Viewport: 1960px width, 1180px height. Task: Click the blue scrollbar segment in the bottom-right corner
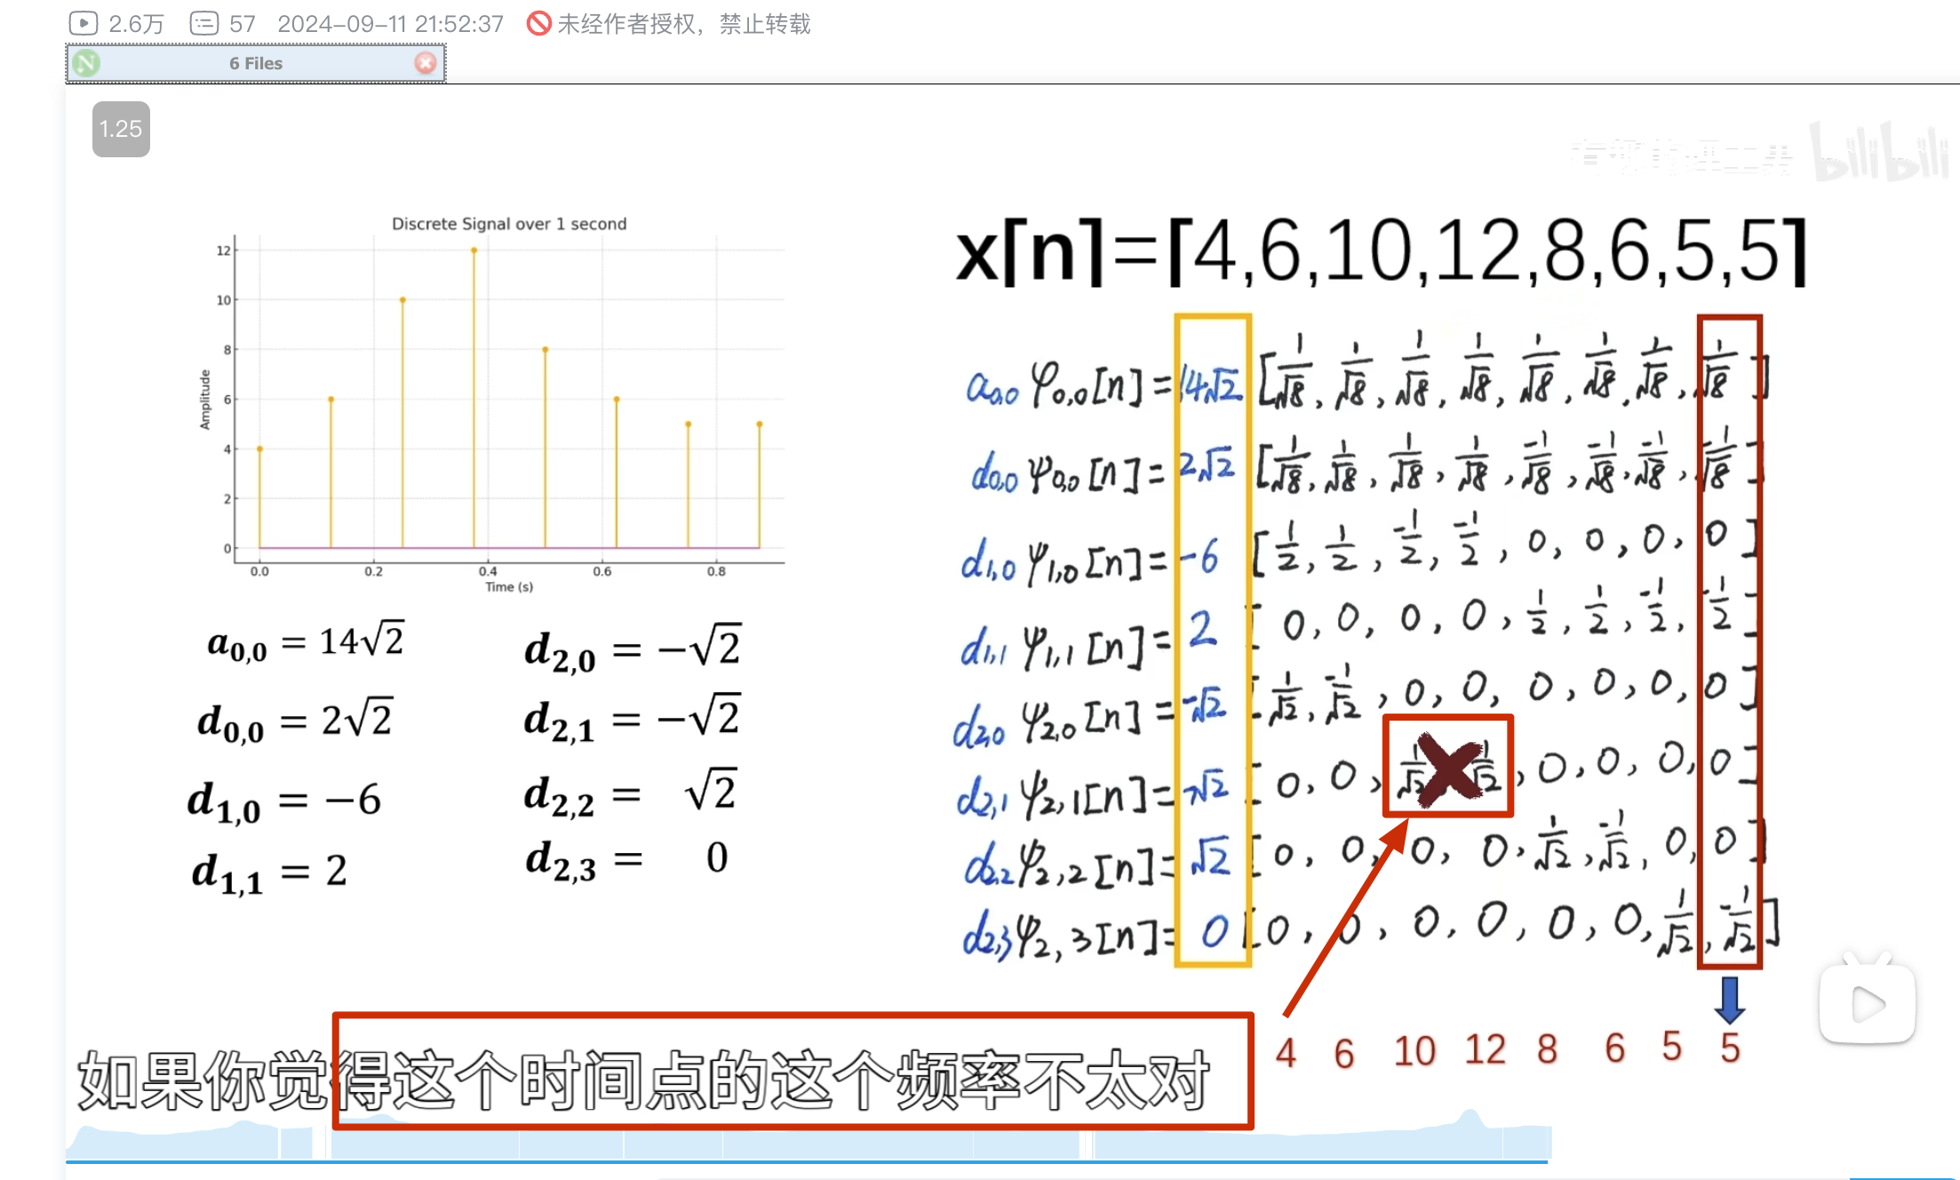click(x=1901, y=1177)
